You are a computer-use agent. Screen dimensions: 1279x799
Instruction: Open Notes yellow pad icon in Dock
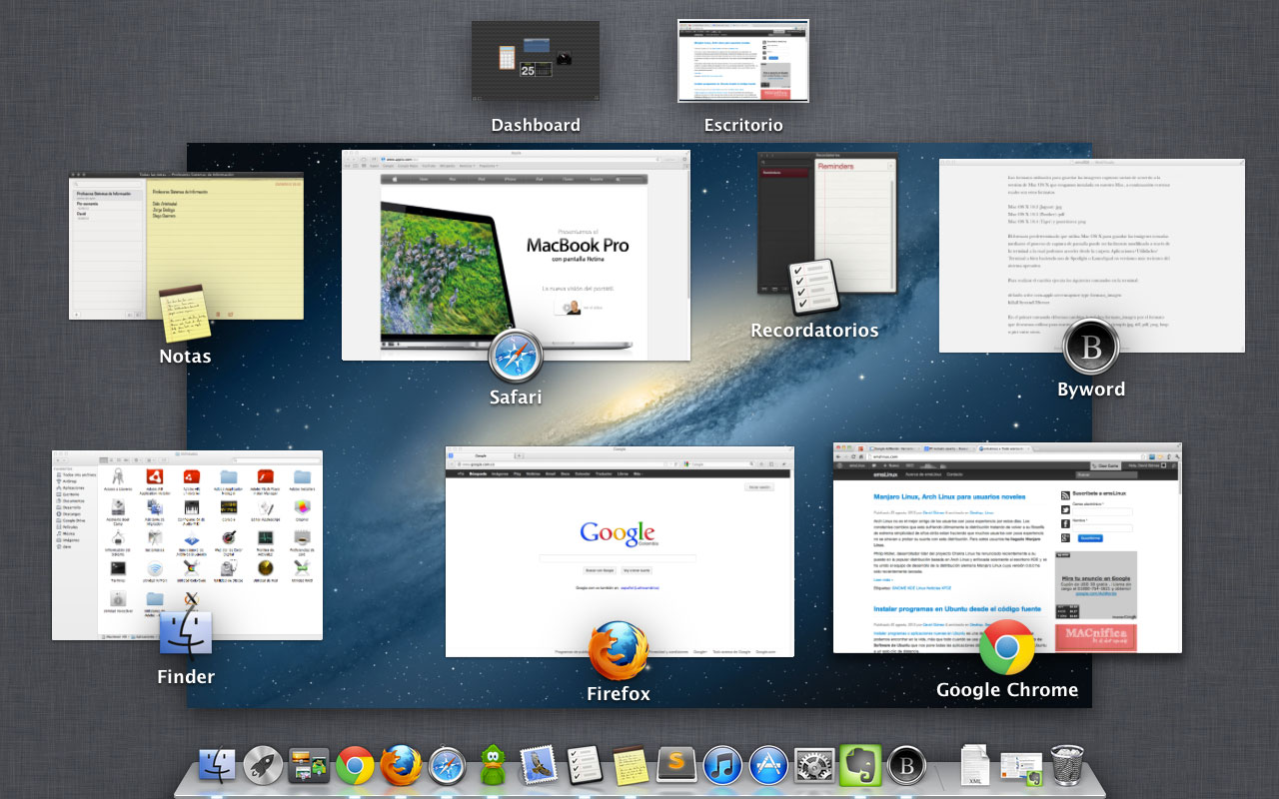pos(631,766)
